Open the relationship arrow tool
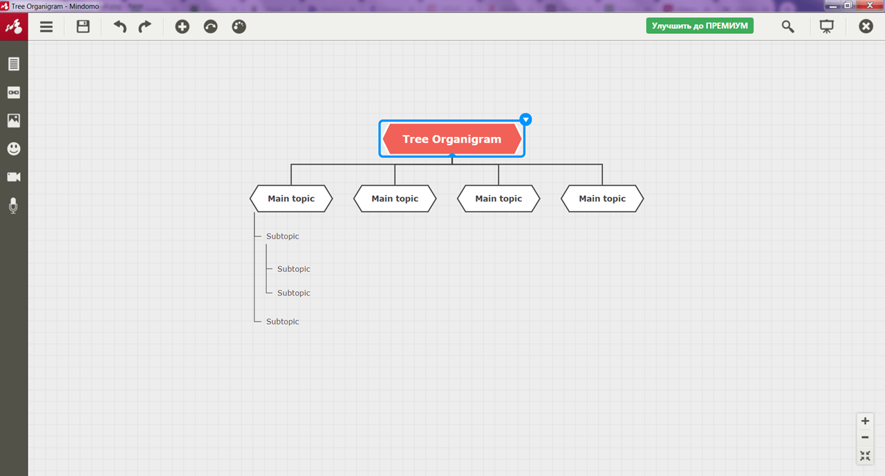The width and height of the screenshot is (885, 476). (210, 27)
